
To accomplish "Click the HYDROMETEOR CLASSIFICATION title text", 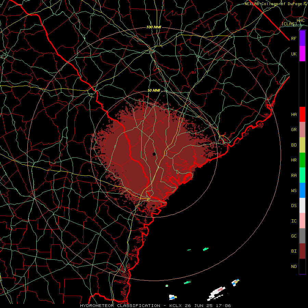I will [120, 306].
